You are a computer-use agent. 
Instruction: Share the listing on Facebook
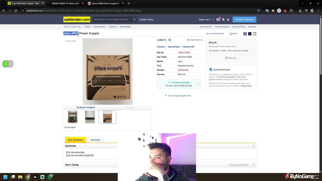(x=245, y=34)
